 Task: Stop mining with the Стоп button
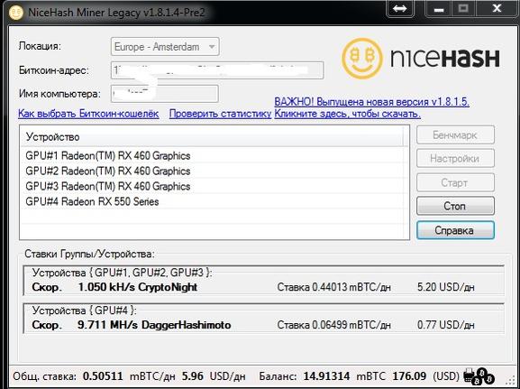pos(455,206)
